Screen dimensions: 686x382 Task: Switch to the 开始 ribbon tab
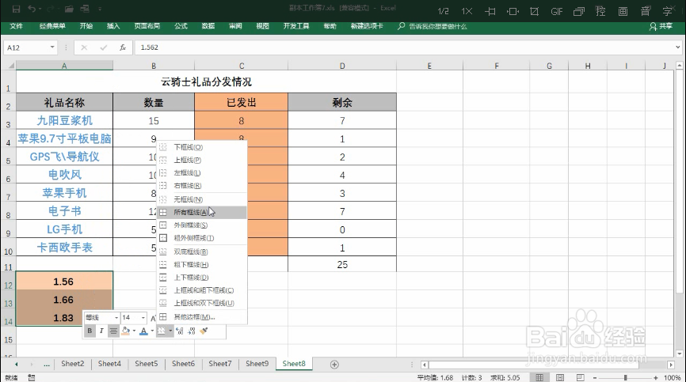point(86,26)
